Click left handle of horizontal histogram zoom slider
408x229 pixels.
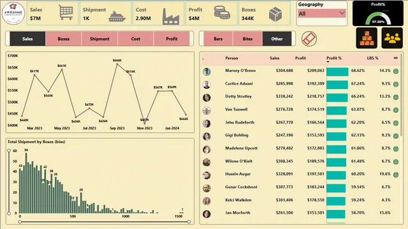20,222
